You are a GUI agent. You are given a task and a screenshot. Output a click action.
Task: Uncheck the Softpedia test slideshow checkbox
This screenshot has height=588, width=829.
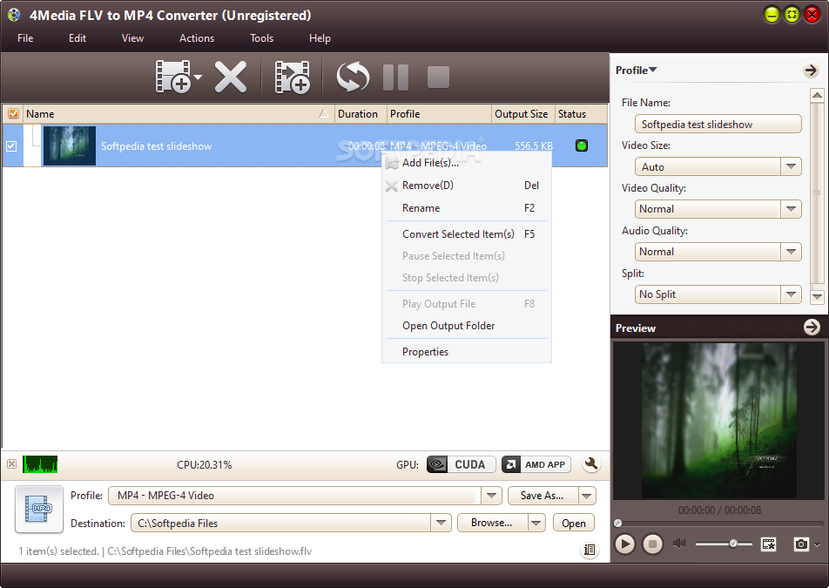click(x=11, y=146)
